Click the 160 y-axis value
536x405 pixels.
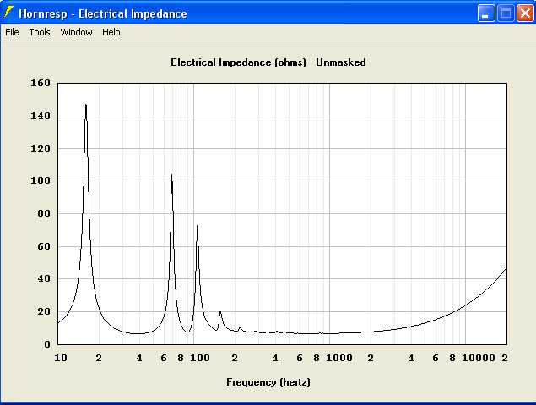pos(41,83)
